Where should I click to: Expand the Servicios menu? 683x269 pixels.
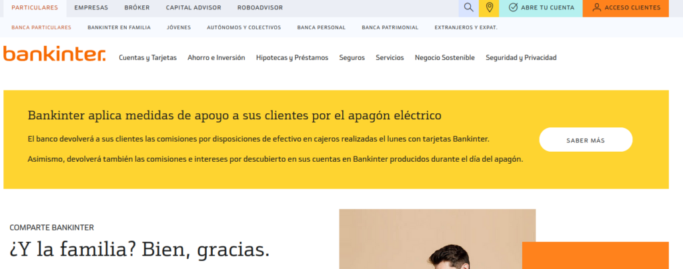[390, 58]
